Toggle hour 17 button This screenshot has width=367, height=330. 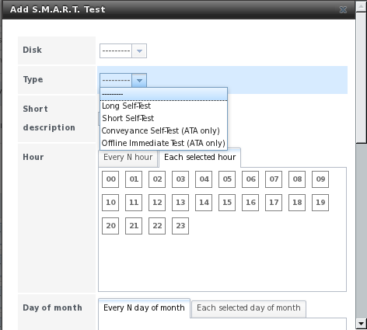tap(274, 203)
